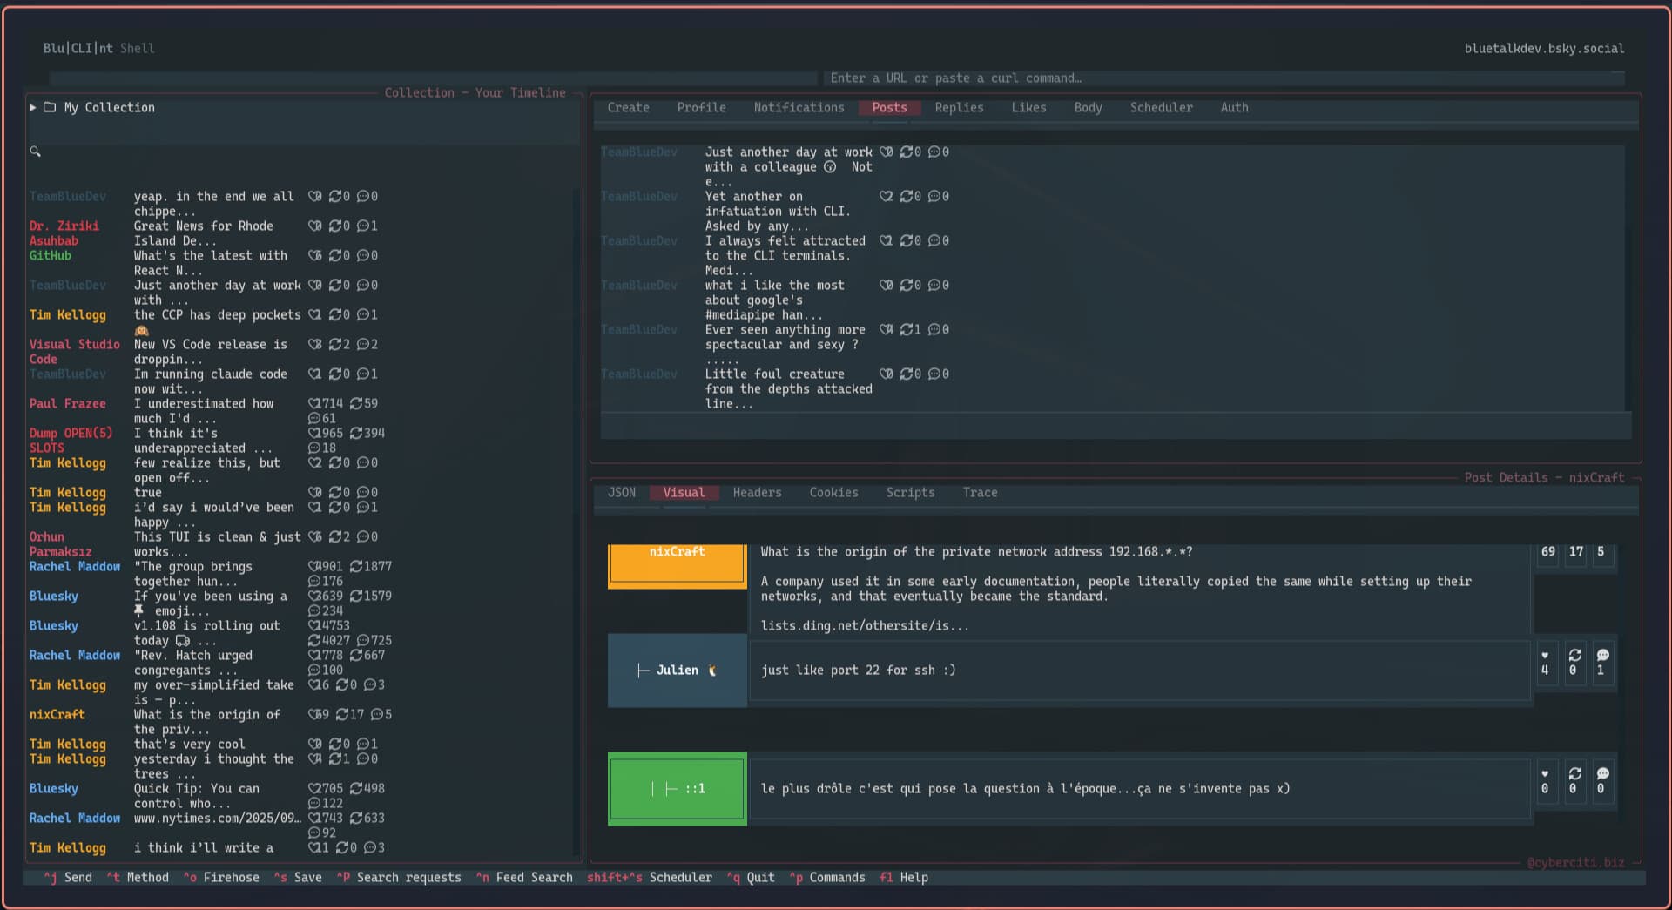Collapse the My Collection tree
This screenshot has height=910, width=1672.
(34, 107)
